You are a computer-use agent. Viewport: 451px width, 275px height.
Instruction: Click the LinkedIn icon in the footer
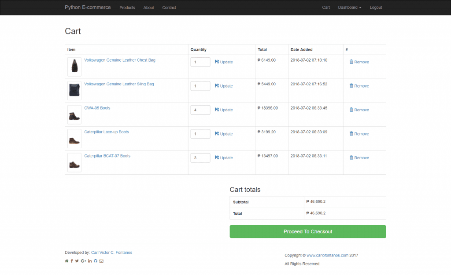[89, 260]
